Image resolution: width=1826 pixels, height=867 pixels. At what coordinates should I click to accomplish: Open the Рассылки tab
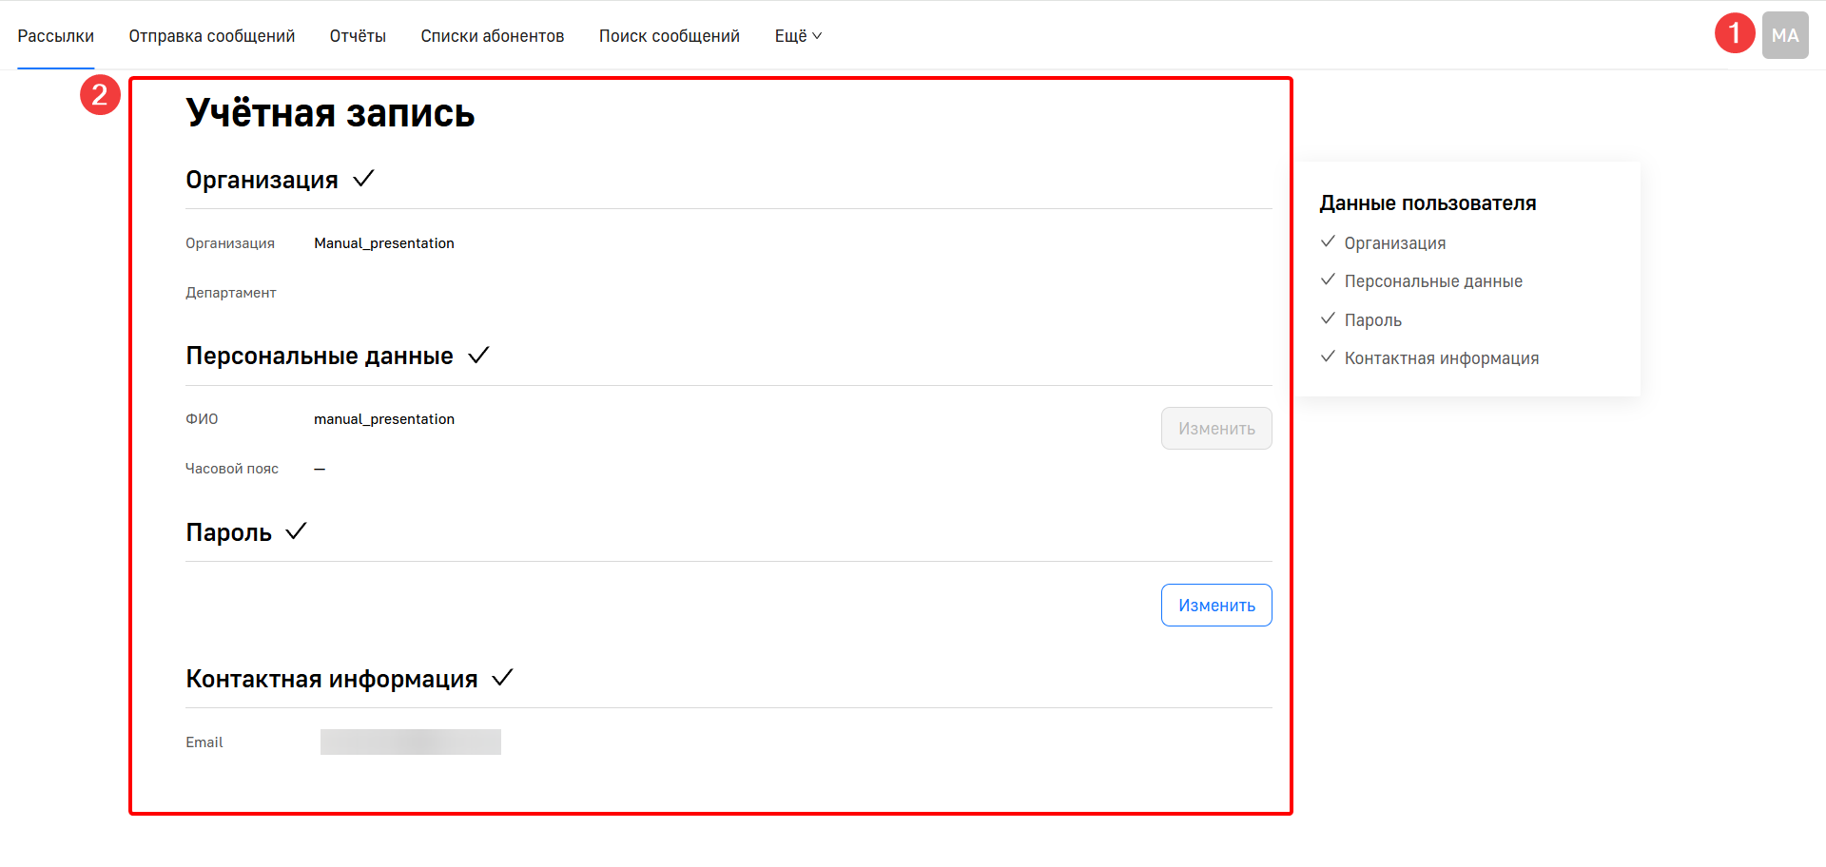click(56, 36)
